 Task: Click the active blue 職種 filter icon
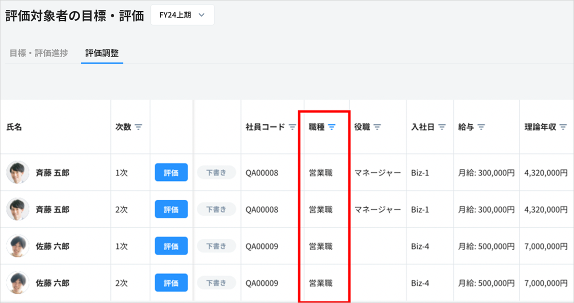[331, 127]
